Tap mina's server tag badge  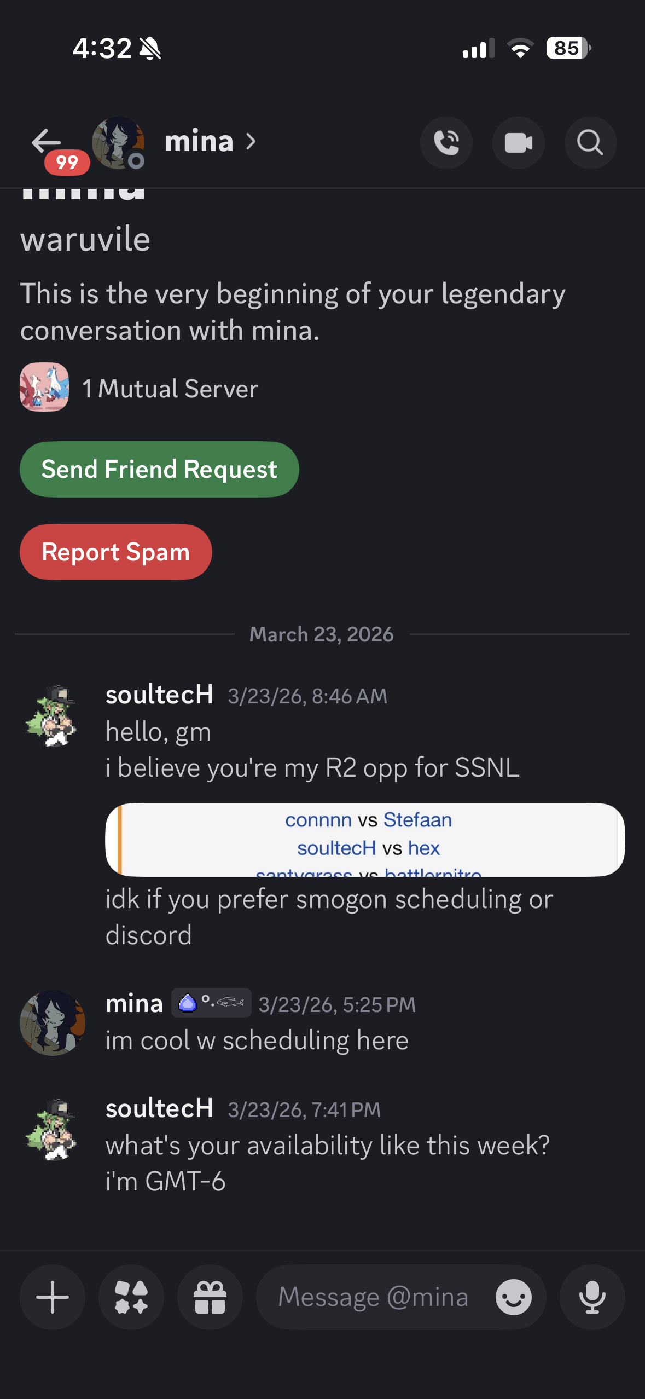click(211, 1003)
